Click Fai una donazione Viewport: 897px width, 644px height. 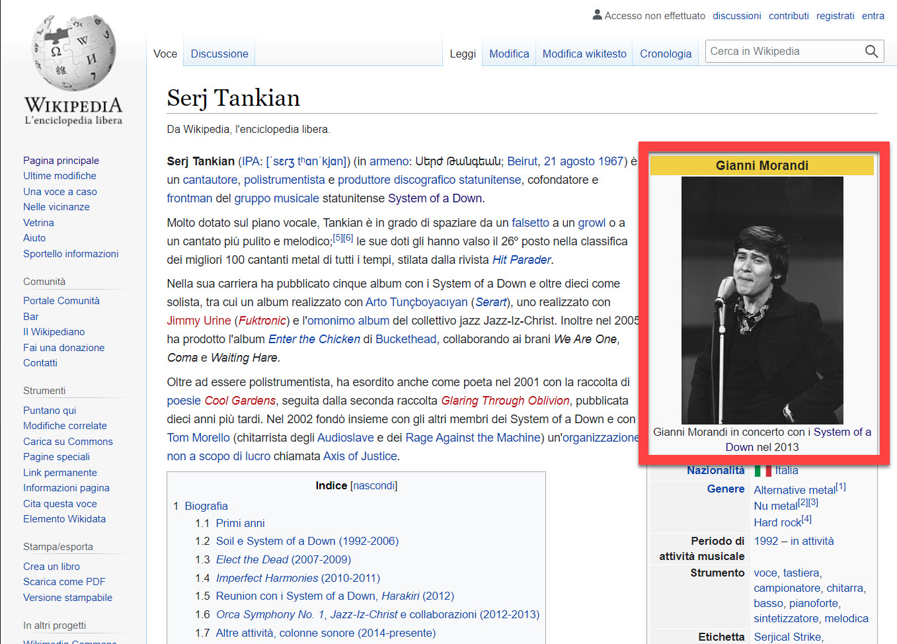63,348
